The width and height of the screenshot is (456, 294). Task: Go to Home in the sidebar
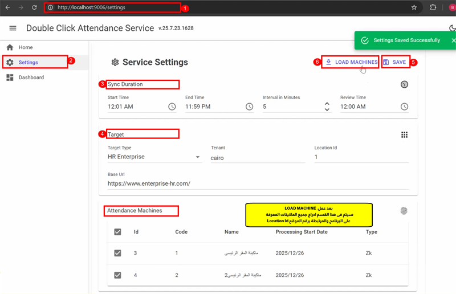click(x=25, y=47)
